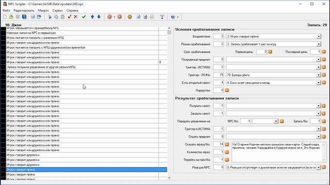Click the Open file folder icon

pyautogui.click(x=11, y=17)
